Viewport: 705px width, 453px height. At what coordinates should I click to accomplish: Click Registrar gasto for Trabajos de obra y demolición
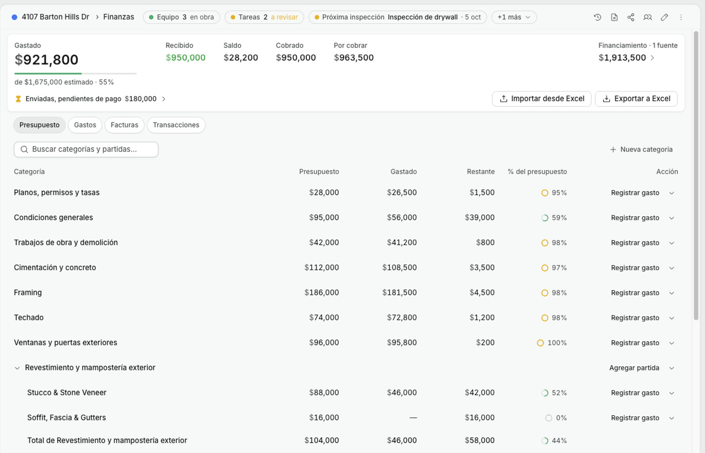point(635,243)
